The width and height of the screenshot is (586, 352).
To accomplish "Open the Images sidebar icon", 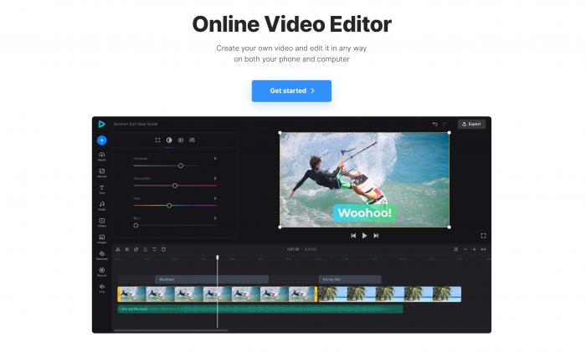I will click(x=101, y=238).
